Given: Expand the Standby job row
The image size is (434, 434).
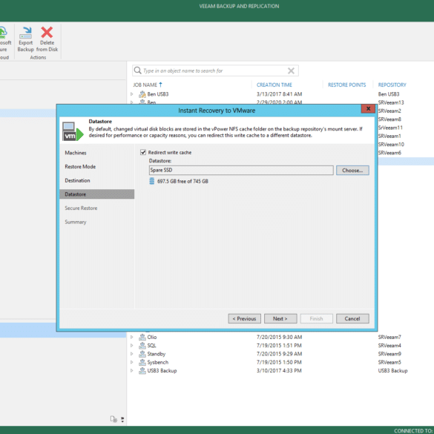Looking at the screenshot, I should [x=132, y=354].
